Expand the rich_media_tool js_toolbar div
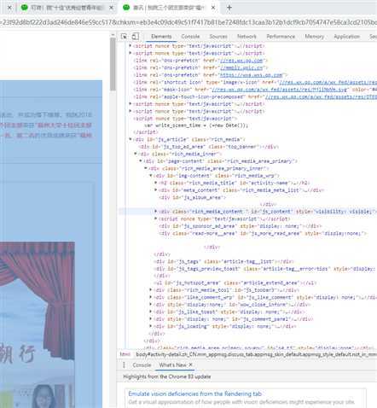 click(151, 290)
